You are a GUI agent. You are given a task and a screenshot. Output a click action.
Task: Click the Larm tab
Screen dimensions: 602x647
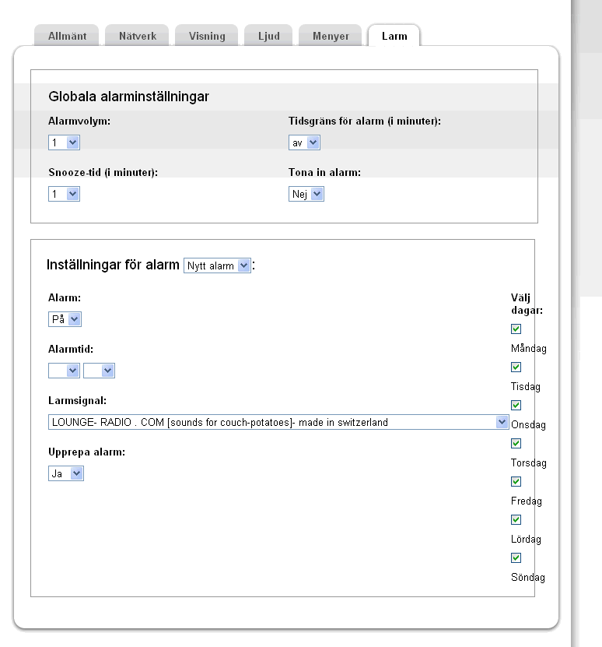(394, 36)
